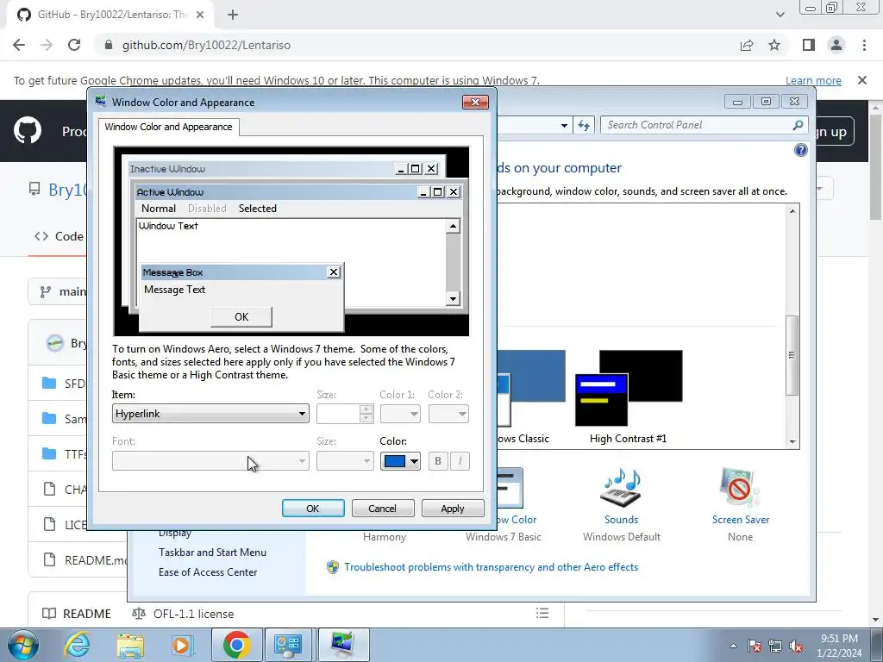The image size is (883, 662).
Task: Click the Message Box close X in preview
Action: tap(334, 272)
